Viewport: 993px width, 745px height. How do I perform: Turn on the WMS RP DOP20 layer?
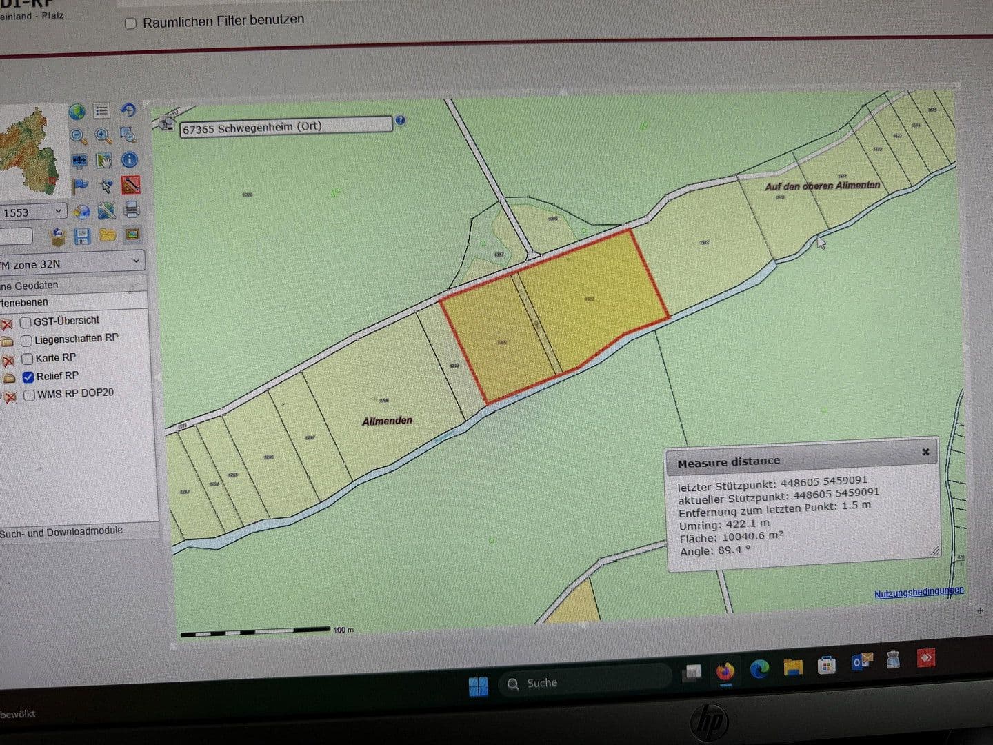30,395
